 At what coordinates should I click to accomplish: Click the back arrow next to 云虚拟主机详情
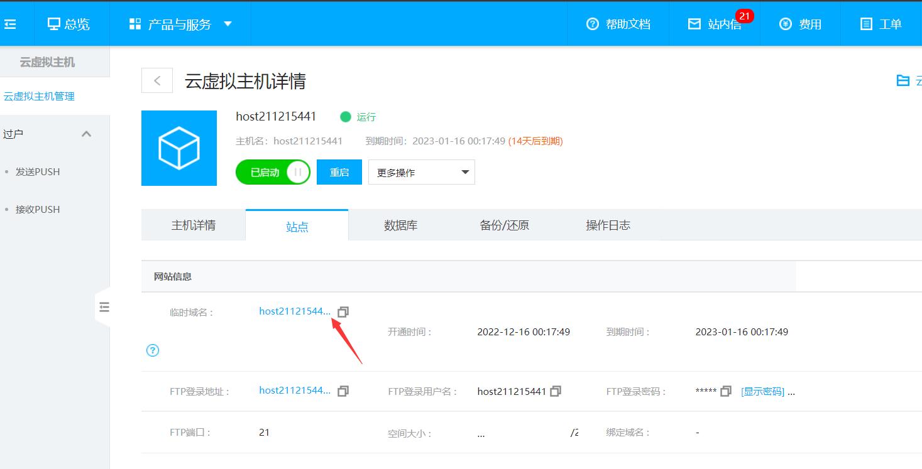156,80
